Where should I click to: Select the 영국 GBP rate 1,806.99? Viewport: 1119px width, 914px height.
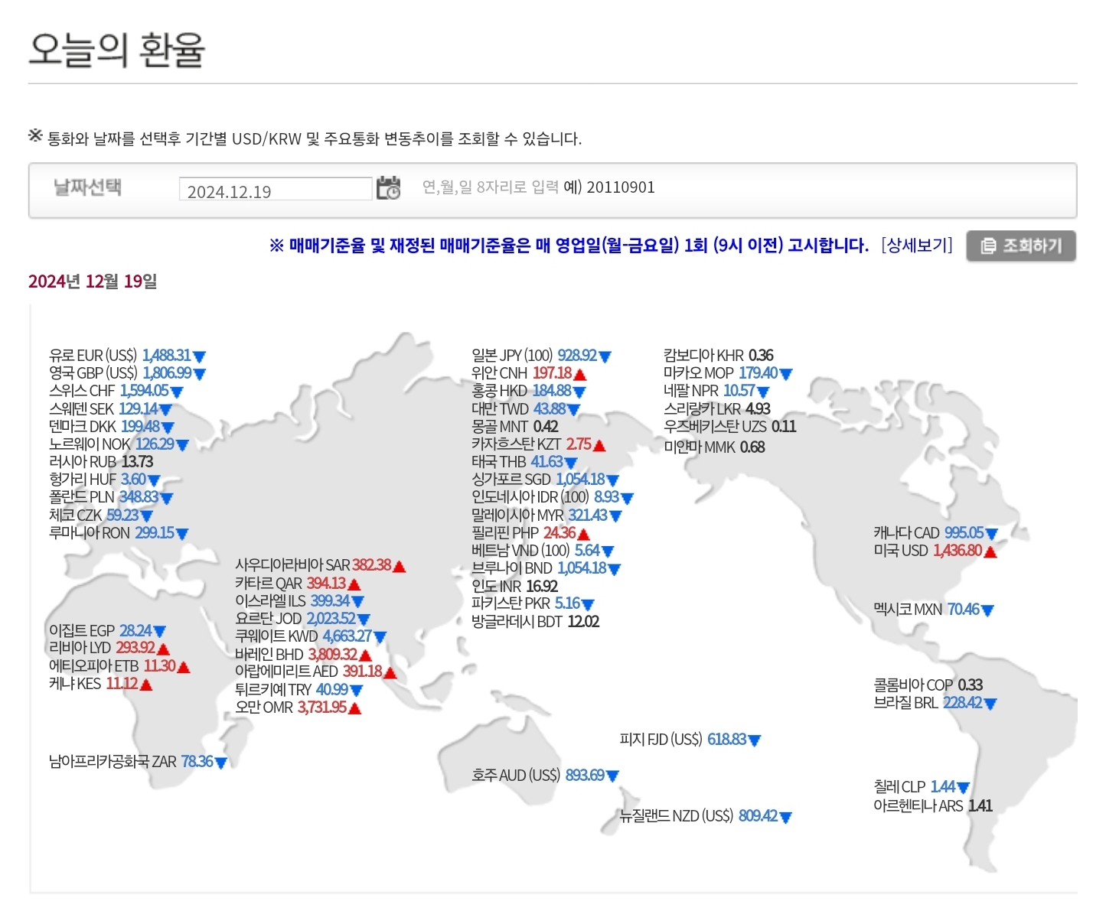click(167, 373)
